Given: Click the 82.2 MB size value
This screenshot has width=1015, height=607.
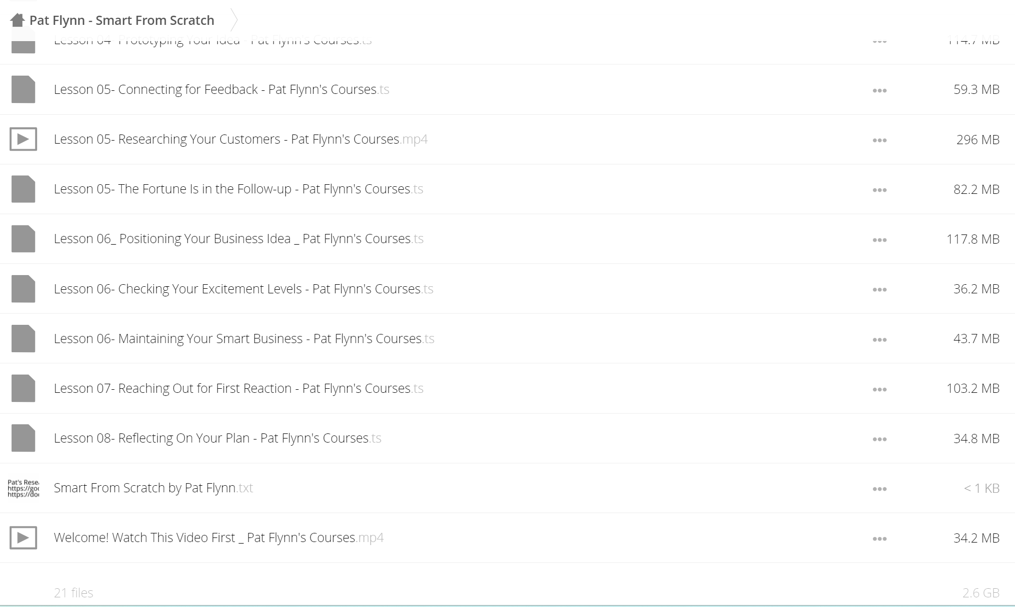Looking at the screenshot, I should tap(976, 189).
